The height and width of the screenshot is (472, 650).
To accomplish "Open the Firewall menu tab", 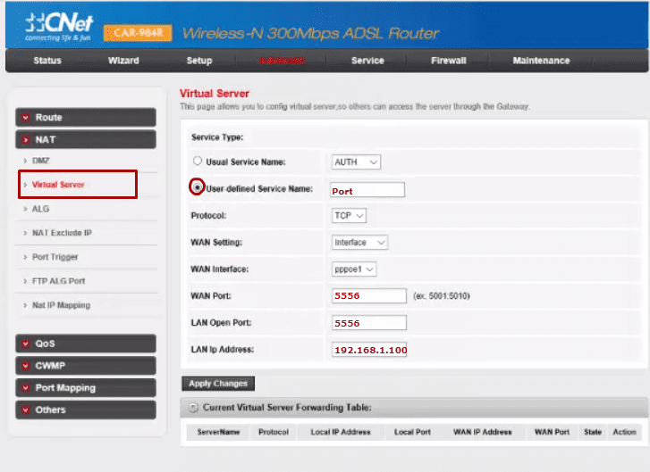I will [449, 61].
